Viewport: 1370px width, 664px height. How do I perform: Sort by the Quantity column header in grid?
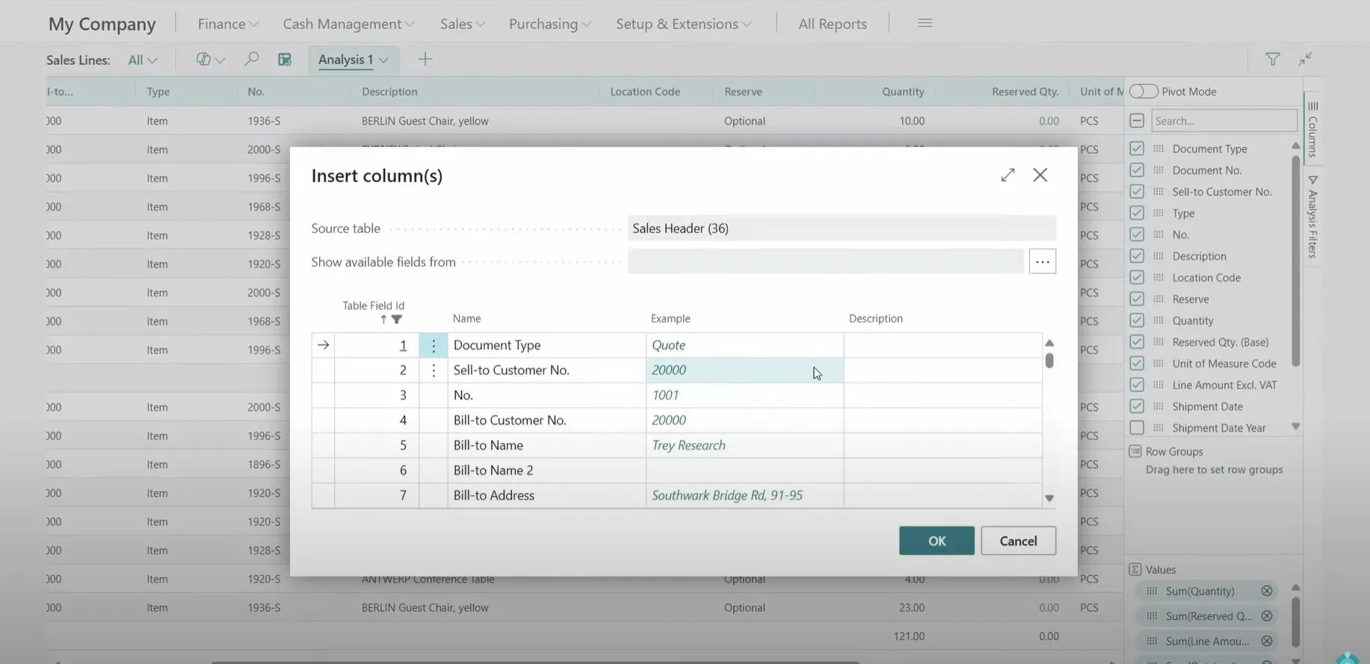(x=903, y=91)
